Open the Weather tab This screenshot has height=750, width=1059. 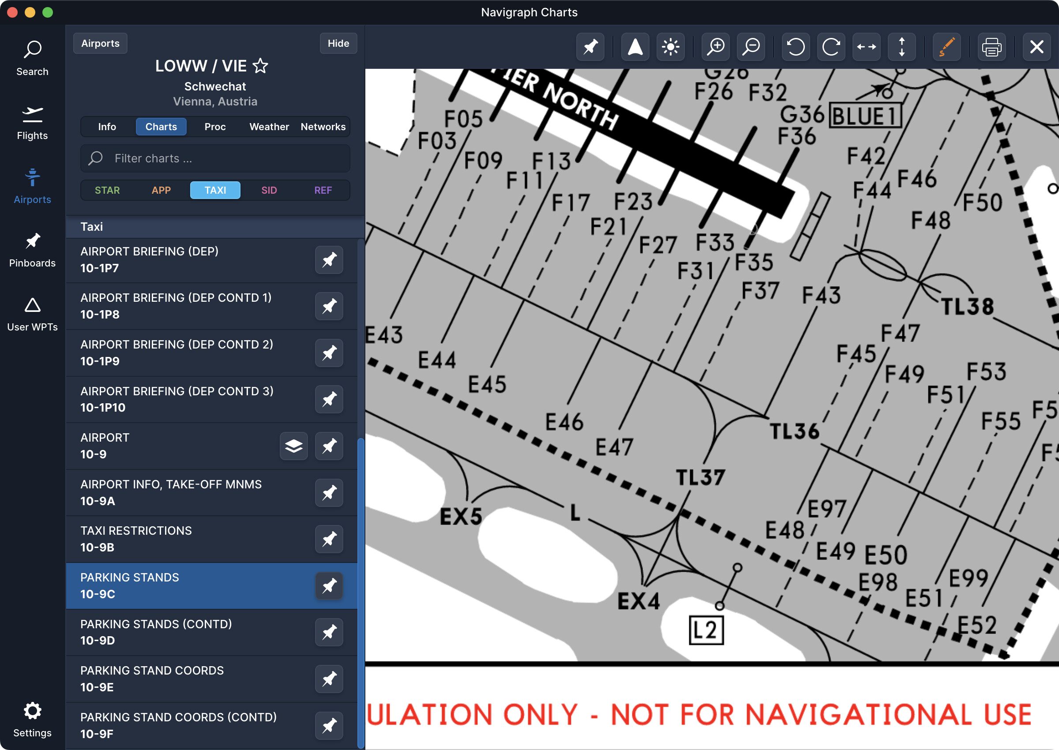[269, 127]
